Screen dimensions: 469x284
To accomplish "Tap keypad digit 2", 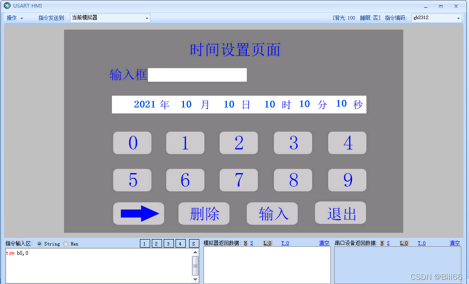I will click(x=239, y=143).
